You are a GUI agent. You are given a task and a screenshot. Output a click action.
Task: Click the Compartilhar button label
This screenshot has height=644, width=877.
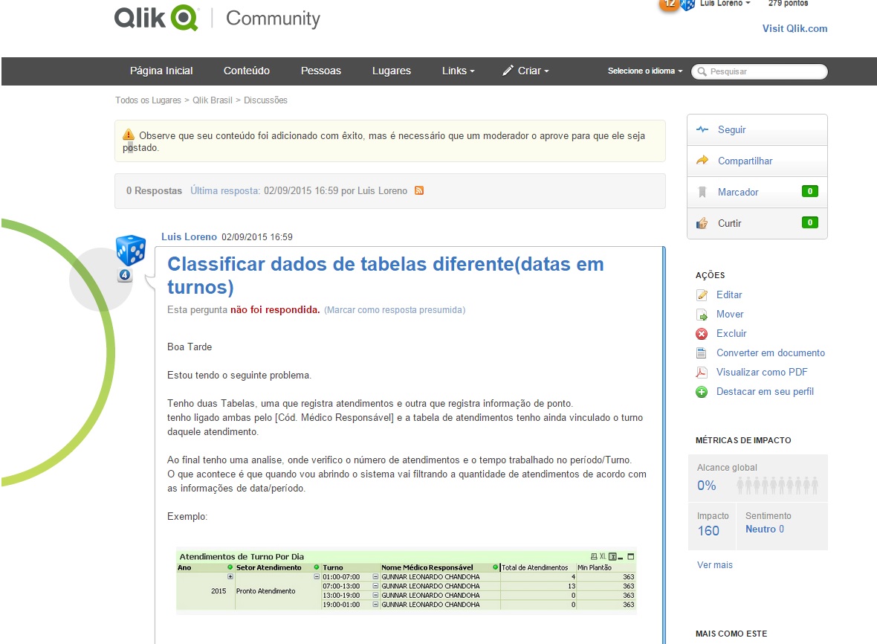tap(745, 161)
